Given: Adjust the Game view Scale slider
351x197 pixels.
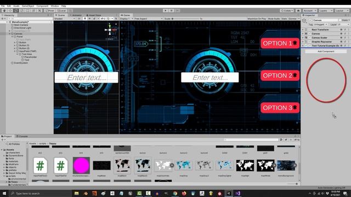Looking at the screenshot, I should [x=185, y=19].
